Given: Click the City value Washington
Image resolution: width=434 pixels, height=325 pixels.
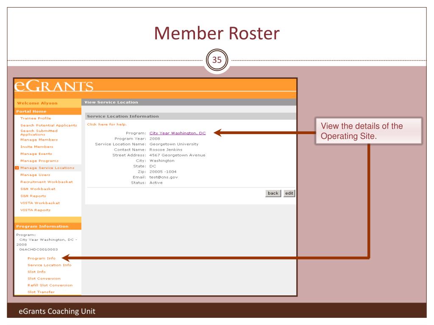Looking at the screenshot, I should pyautogui.click(x=162, y=161).
